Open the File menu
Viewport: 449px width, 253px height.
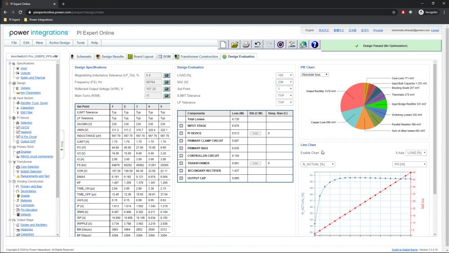click(14, 43)
